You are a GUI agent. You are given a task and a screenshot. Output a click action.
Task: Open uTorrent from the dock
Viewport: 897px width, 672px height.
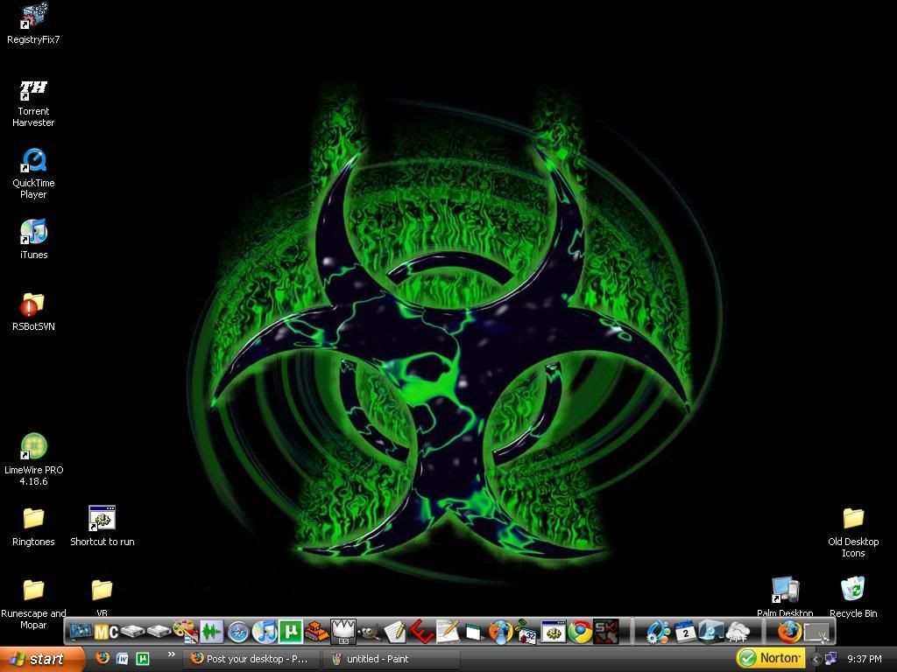coord(291,631)
